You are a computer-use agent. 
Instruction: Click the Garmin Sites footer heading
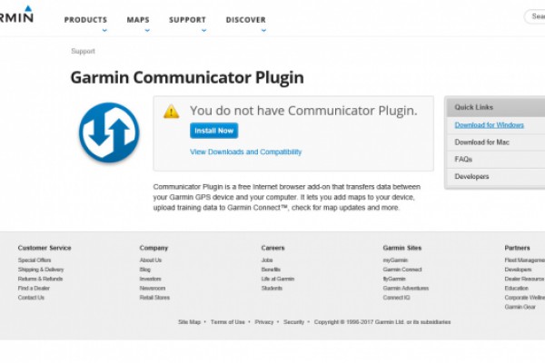pos(402,248)
